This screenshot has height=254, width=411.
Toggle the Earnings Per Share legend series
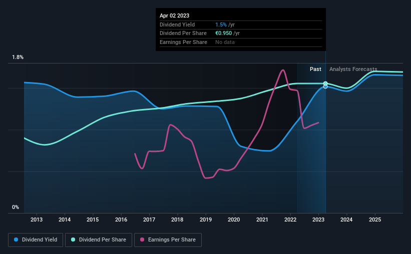168,240
